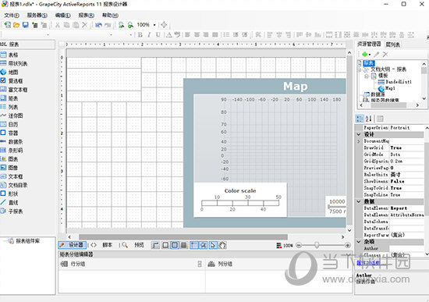Select the 表格 (Table) tool in toolbox
Screen dimensions: 429x302
(x=9, y=55)
